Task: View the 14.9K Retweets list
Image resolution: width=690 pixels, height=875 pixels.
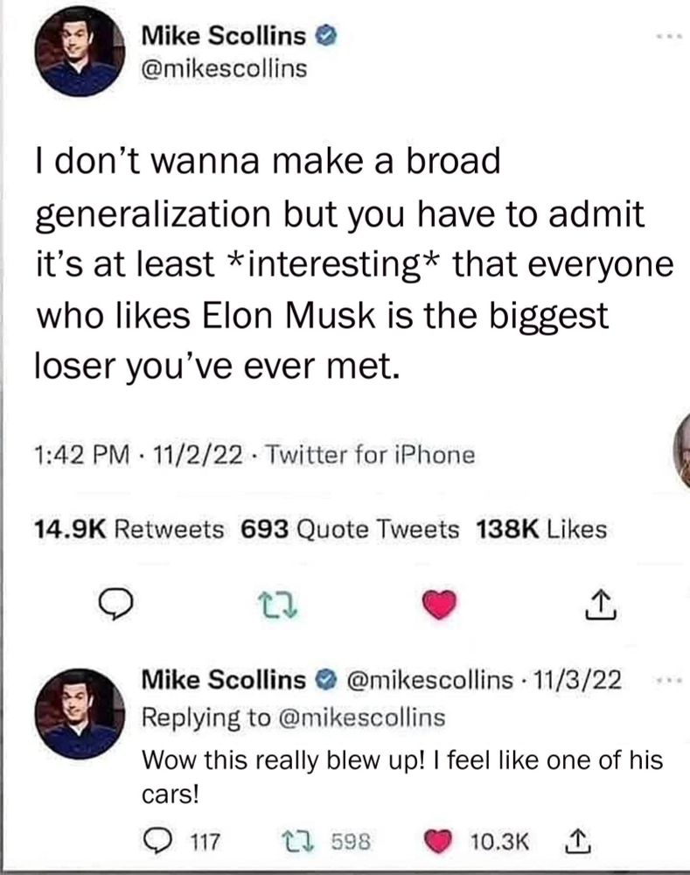Action: click(129, 528)
